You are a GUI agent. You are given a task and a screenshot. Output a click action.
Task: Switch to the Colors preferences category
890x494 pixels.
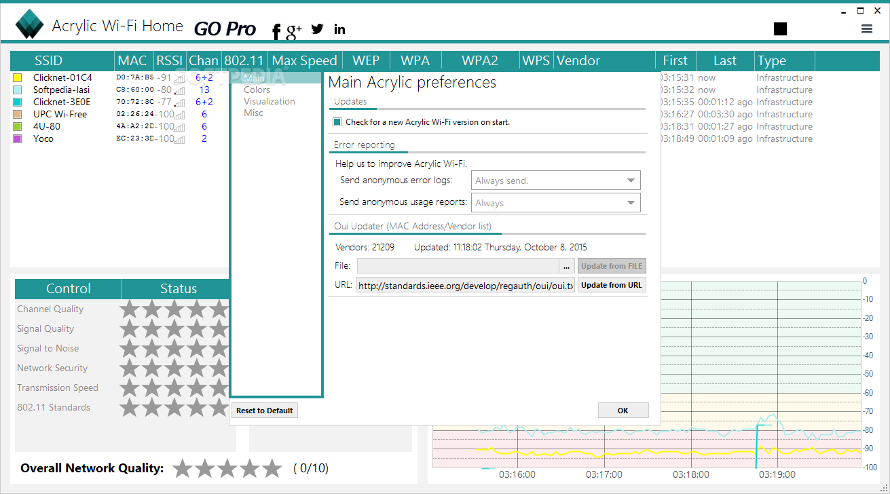click(x=257, y=90)
